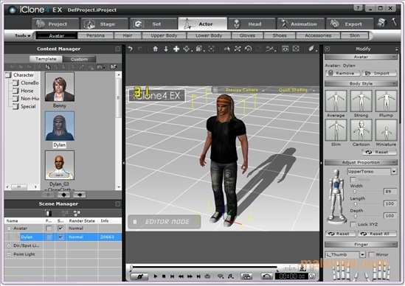Select the Cartoon body style thumbnail

[361, 130]
